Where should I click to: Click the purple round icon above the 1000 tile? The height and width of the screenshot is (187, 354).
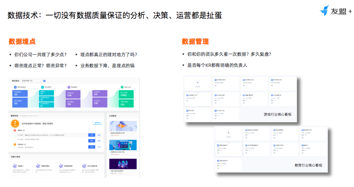coord(69,87)
